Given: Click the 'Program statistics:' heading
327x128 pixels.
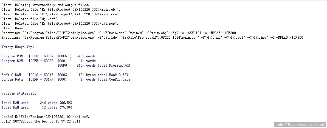Looking at the screenshot, I should [x=20, y=93].
